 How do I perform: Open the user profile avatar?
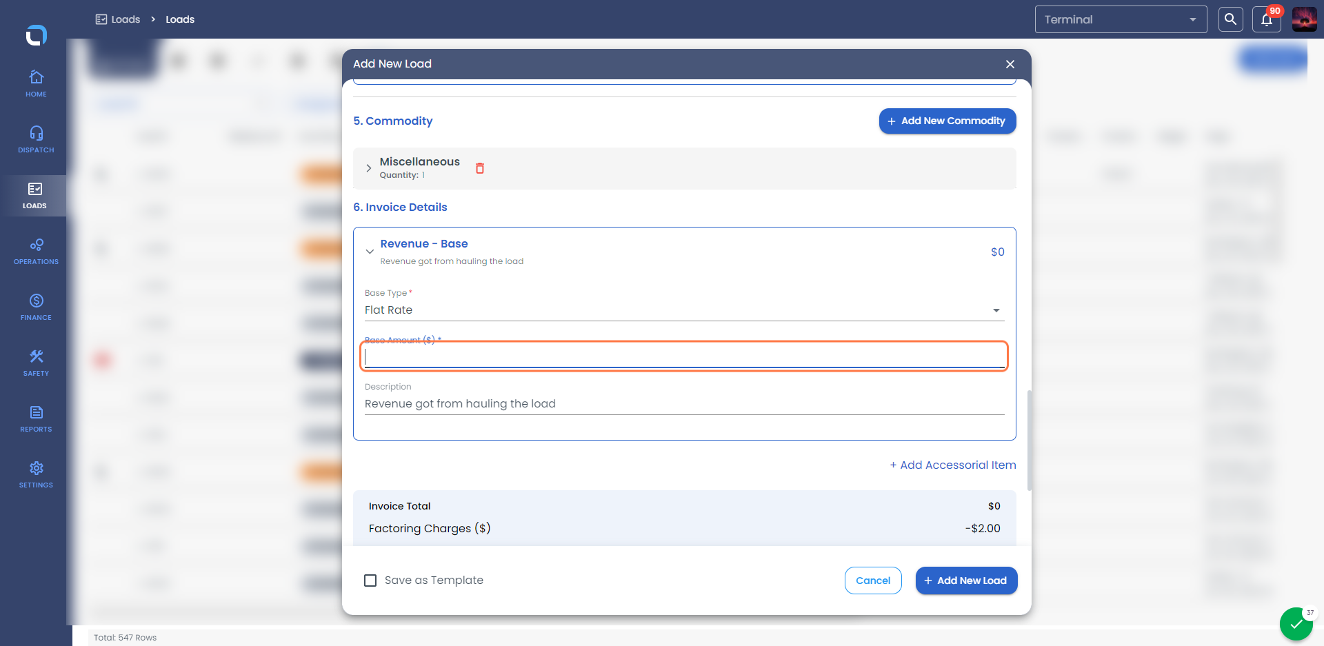(x=1304, y=19)
